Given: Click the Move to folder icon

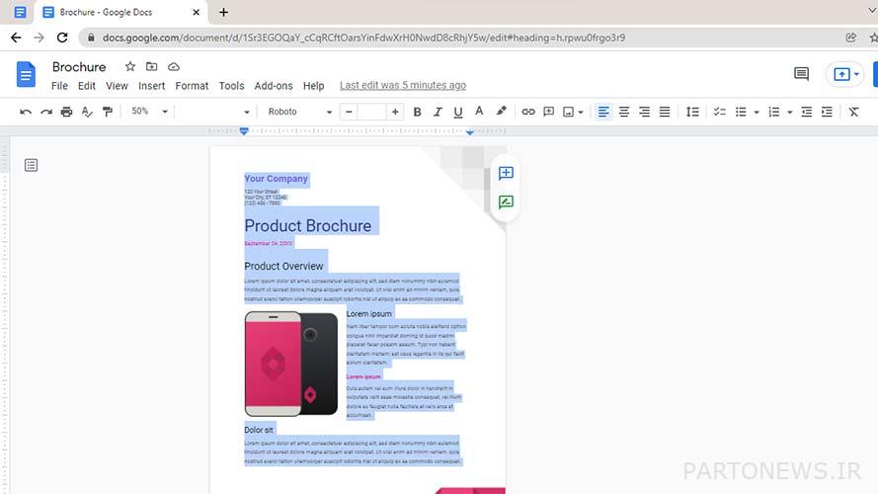Looking at the screenshot, I should coord(151,66).
